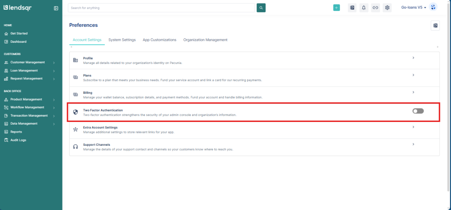Open the App Customizations tab

pyautogui.click(x=159, y=40)
